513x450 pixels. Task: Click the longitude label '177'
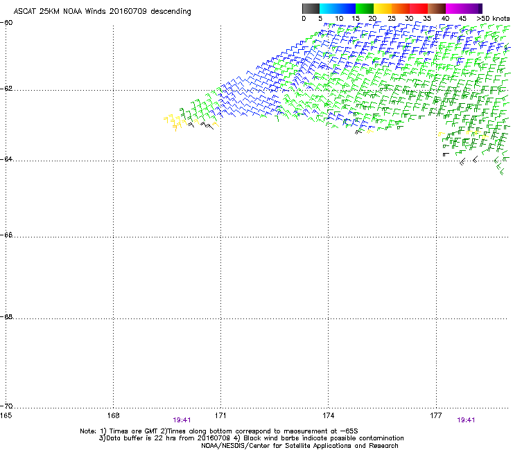(436, 415)
